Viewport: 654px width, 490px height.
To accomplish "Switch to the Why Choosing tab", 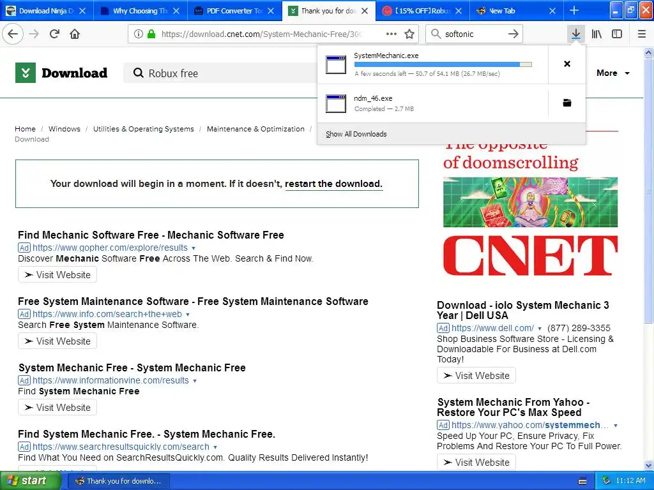I will pos(141,11).
